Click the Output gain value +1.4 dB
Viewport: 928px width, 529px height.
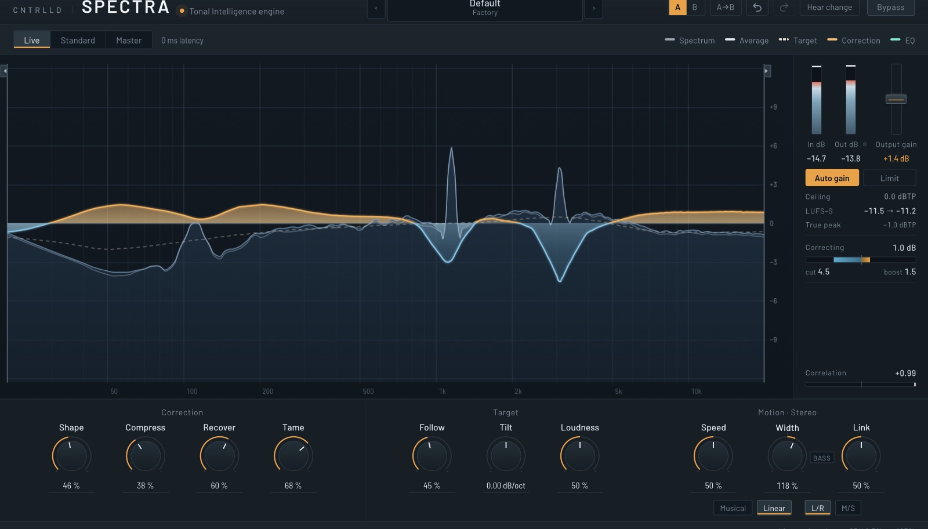pos(896,158)
